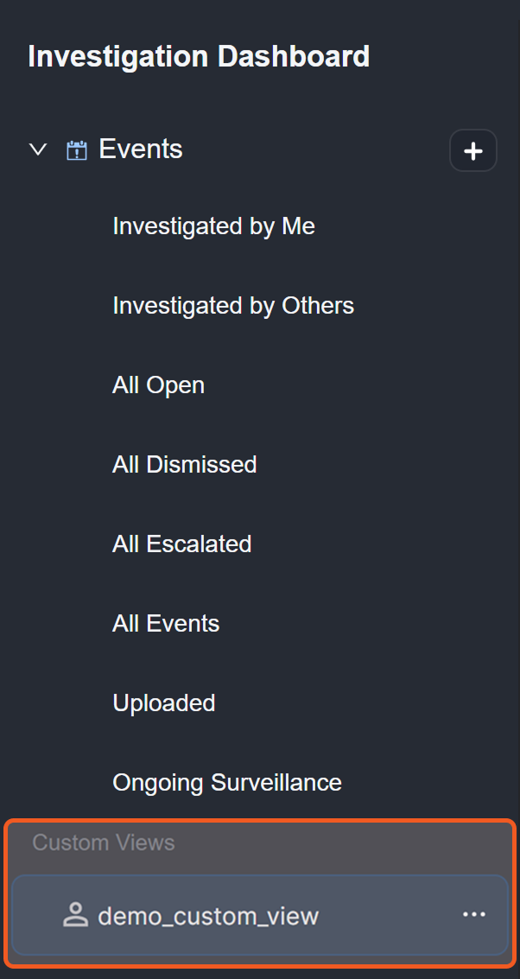
Task: Click the Events calendar icon
Action: [77, 150]
